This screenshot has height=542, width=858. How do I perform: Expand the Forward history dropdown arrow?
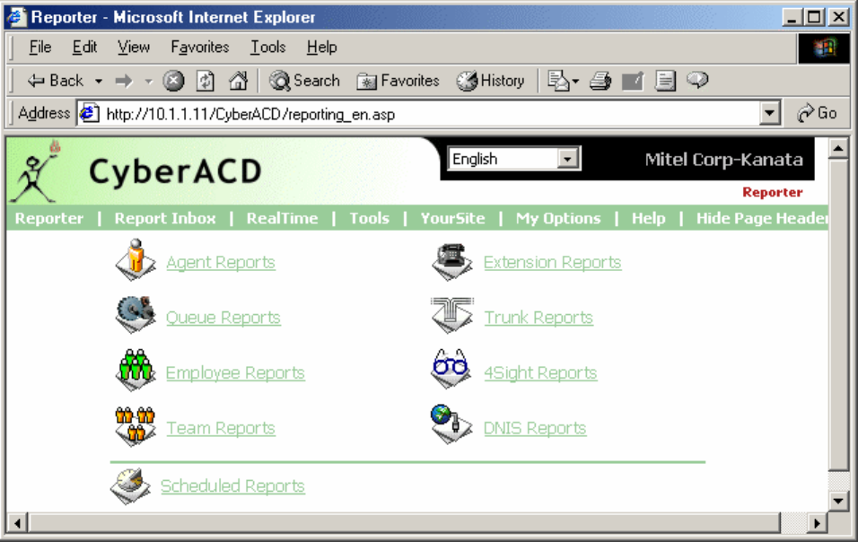coord(148,82)
